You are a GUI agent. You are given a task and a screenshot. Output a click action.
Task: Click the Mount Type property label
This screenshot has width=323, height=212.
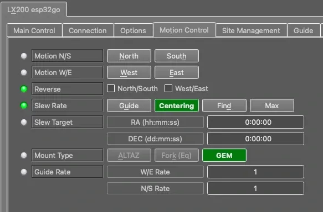point(68,155)
